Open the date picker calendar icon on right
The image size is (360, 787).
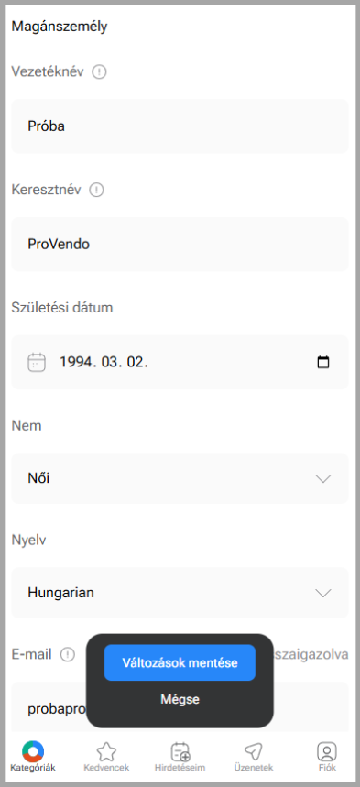[324, 362]
